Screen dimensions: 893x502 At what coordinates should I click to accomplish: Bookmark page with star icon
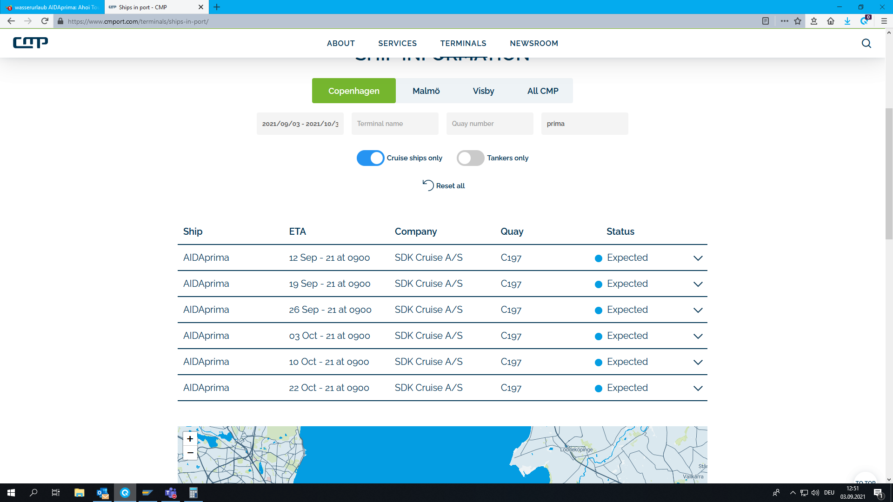click(798, 21)
